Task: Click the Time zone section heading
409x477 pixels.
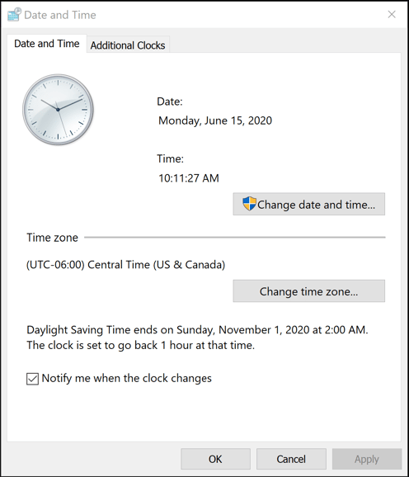Action: point(52,238)
